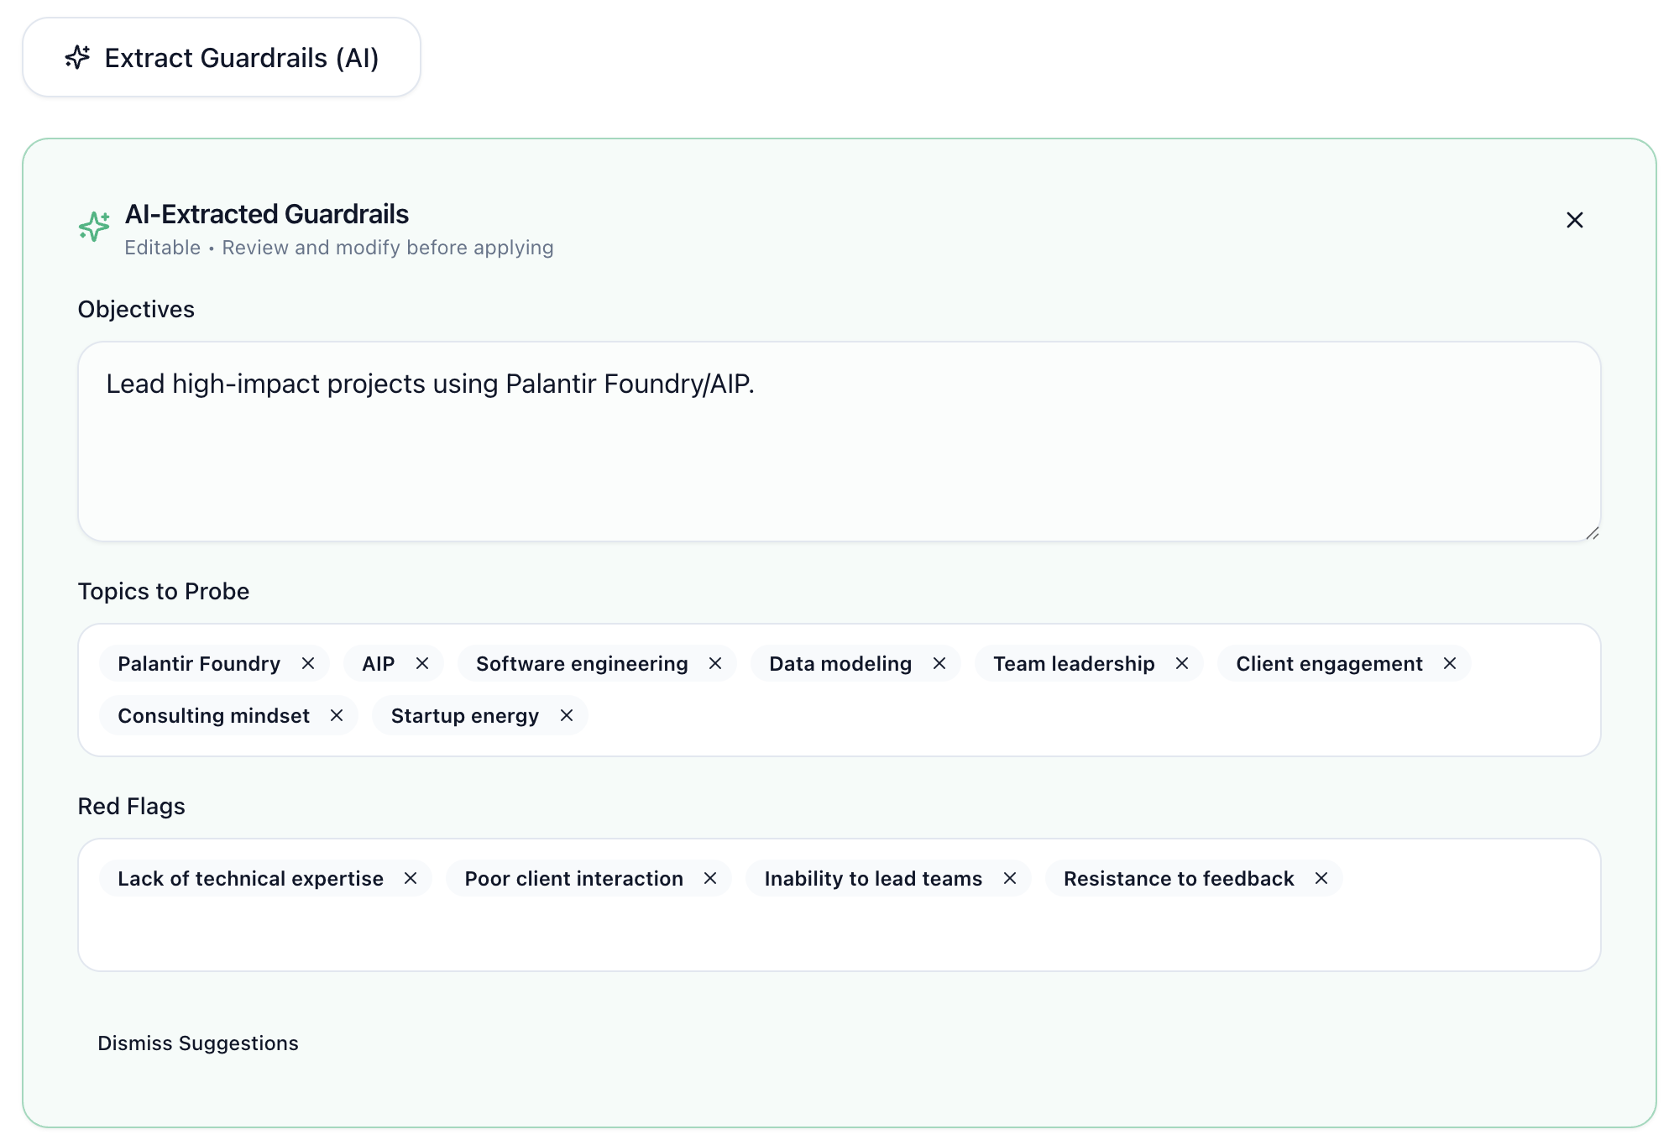Click the Objectives textarea resize handle
Screen dimensions: 1674x1145
pyautogui.click(x=1592, y=533)
